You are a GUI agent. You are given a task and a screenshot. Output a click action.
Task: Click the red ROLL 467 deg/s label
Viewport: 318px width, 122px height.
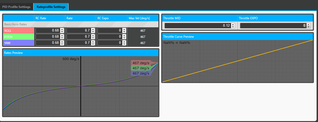point(141,63)
